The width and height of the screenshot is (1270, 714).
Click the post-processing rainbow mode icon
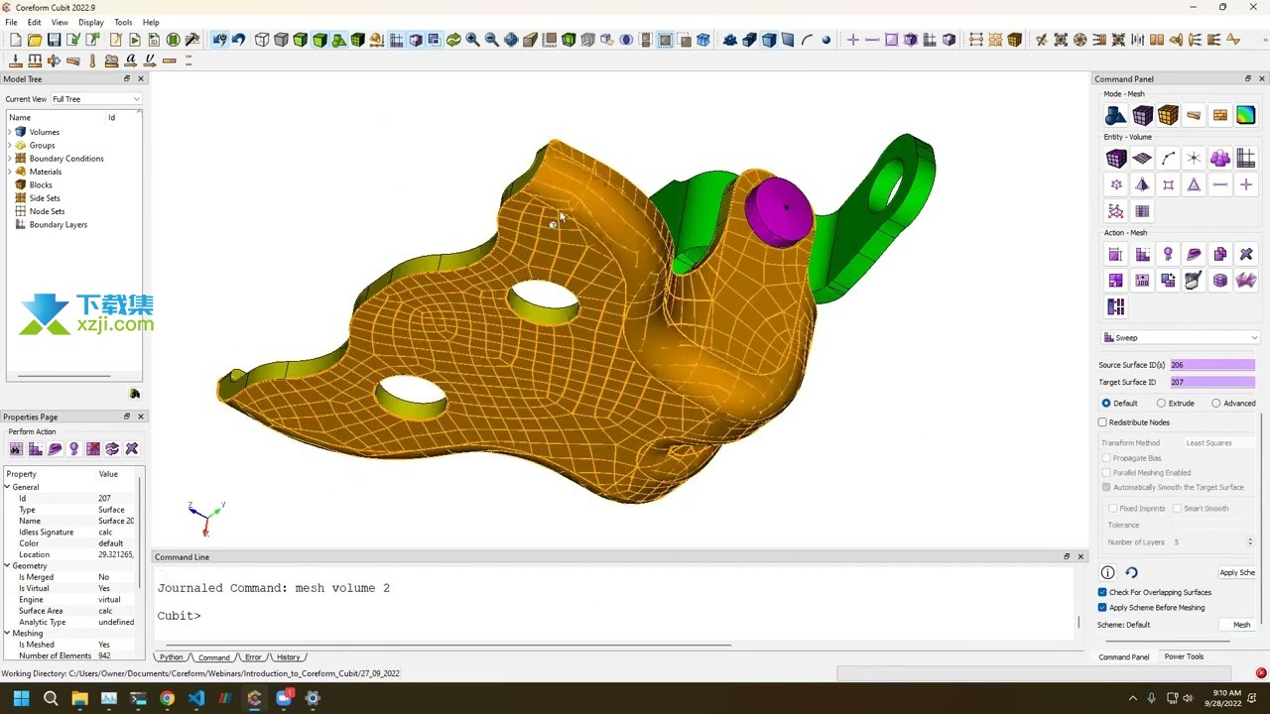[x=1246, y=115]
